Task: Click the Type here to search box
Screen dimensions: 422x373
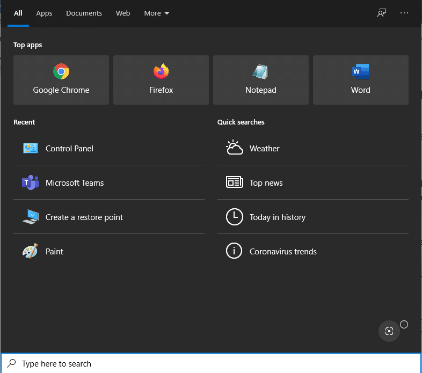Action: pos(215,364)
